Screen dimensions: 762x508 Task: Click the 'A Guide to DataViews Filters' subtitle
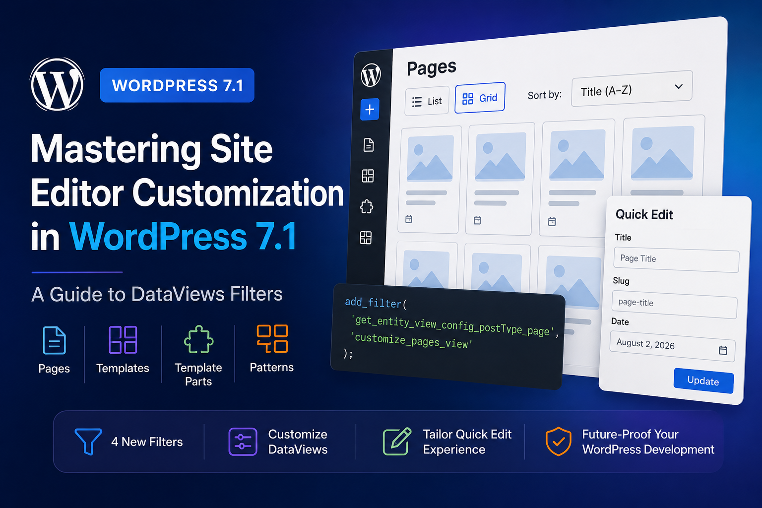point(157,294)
